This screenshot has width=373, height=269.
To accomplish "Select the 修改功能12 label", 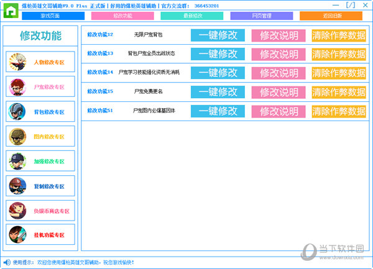I will pyautogui.click(x=100, y=35).
